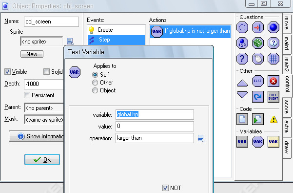
Task: Minimize the Object Properties window
Action: (252, 3)
